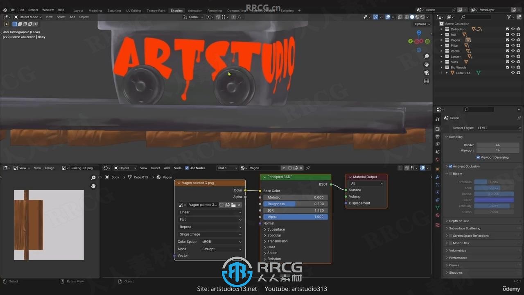Unlink image with X in texture node
524x295 pixels.
239,205
